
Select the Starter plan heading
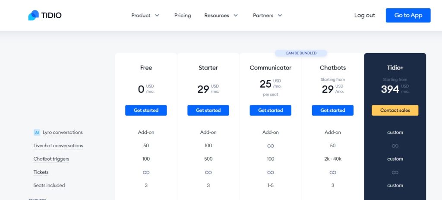coord(208,68)
